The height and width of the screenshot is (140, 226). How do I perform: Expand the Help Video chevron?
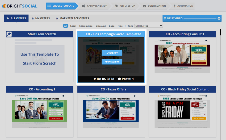pyautogui.click(x=219, y=18)
